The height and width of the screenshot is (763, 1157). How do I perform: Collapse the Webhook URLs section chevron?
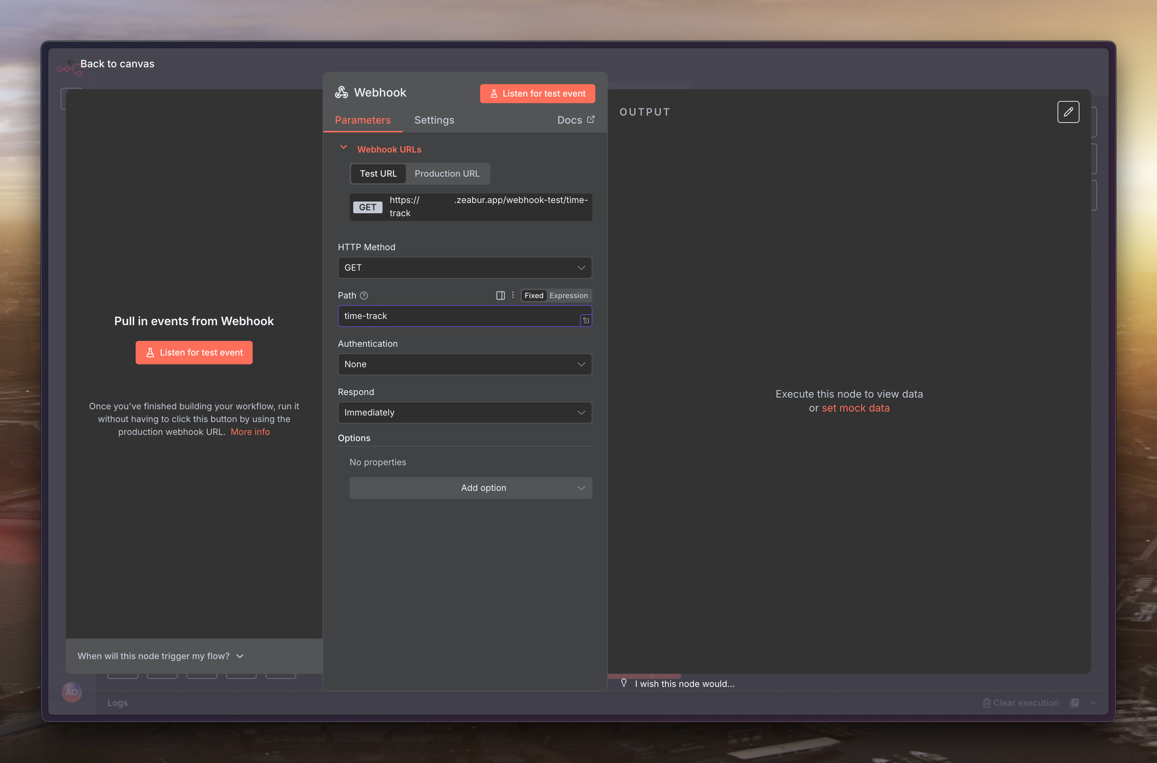click(343, 147)
